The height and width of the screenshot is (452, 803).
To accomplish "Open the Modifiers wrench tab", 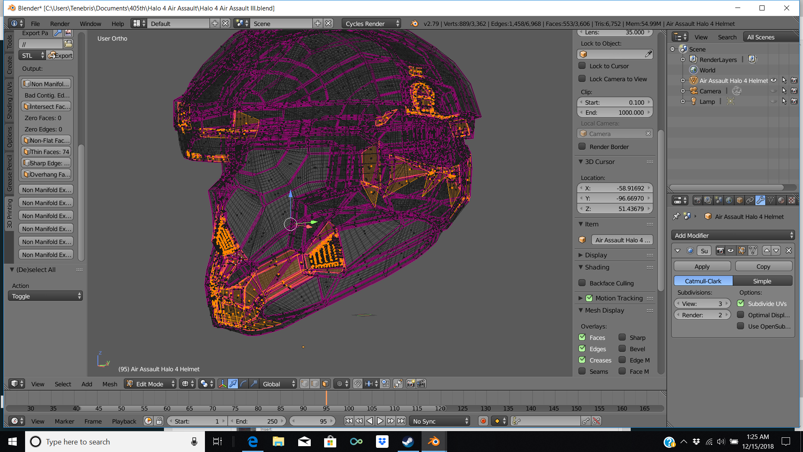I will point(760,200).
